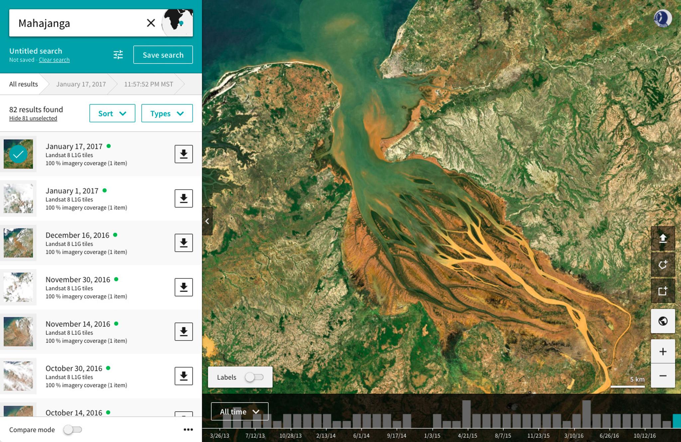Viewport: 681px width, 442px height.
Task: Deselect the checked January 17, 2017 thumbnail
Action: click(18, 154)
